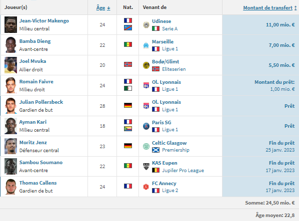Open the Ligue 2 league link

click(170, 191)
